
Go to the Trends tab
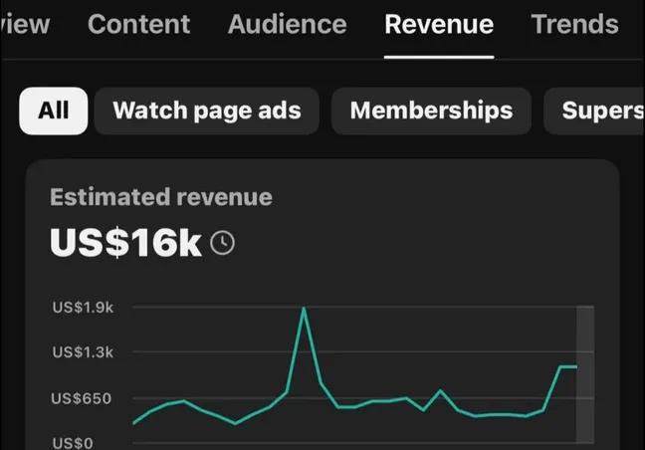(x=574, y=24)
